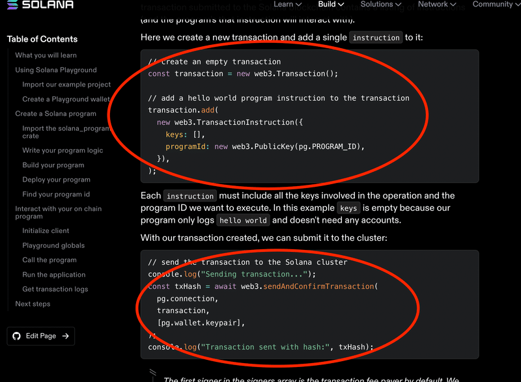The height and width of the screenshot is (382, 521).
Task: Click the 'transaction.add(' code line
Action: click(183, 110)
